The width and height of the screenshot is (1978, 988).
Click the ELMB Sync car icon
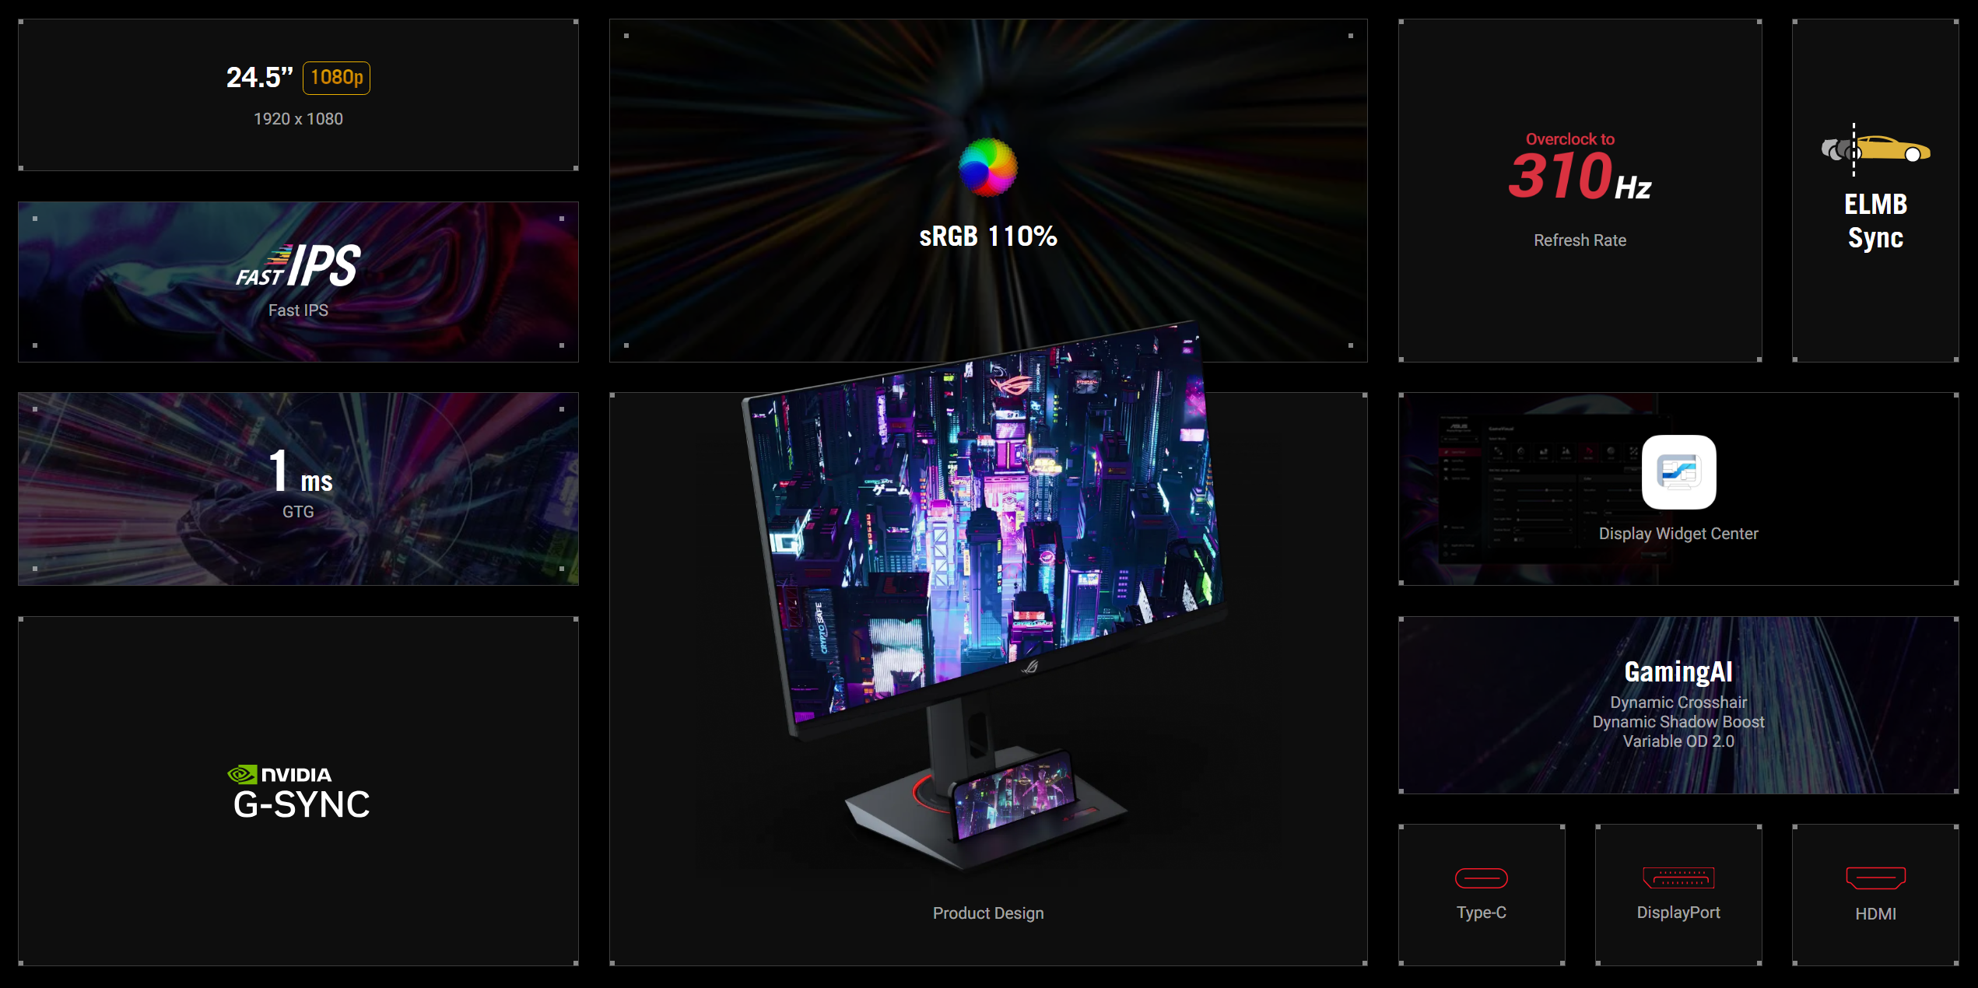1875,149
